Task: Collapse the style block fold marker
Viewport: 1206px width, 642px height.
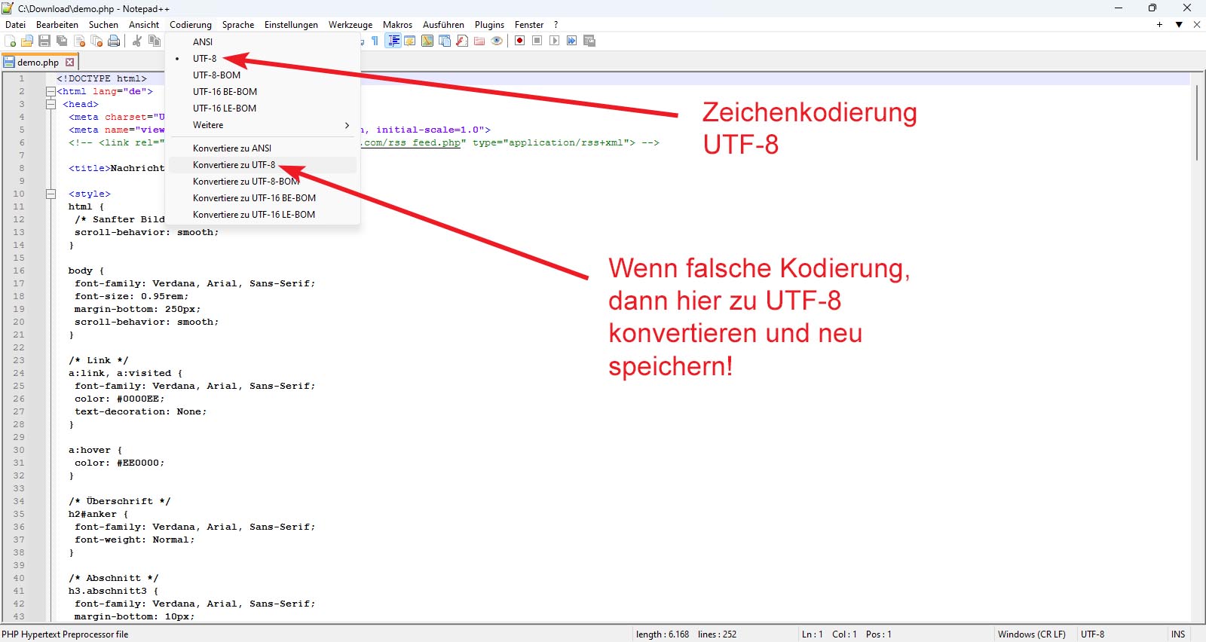Action: pyautogui.click(x=51, y=194)
